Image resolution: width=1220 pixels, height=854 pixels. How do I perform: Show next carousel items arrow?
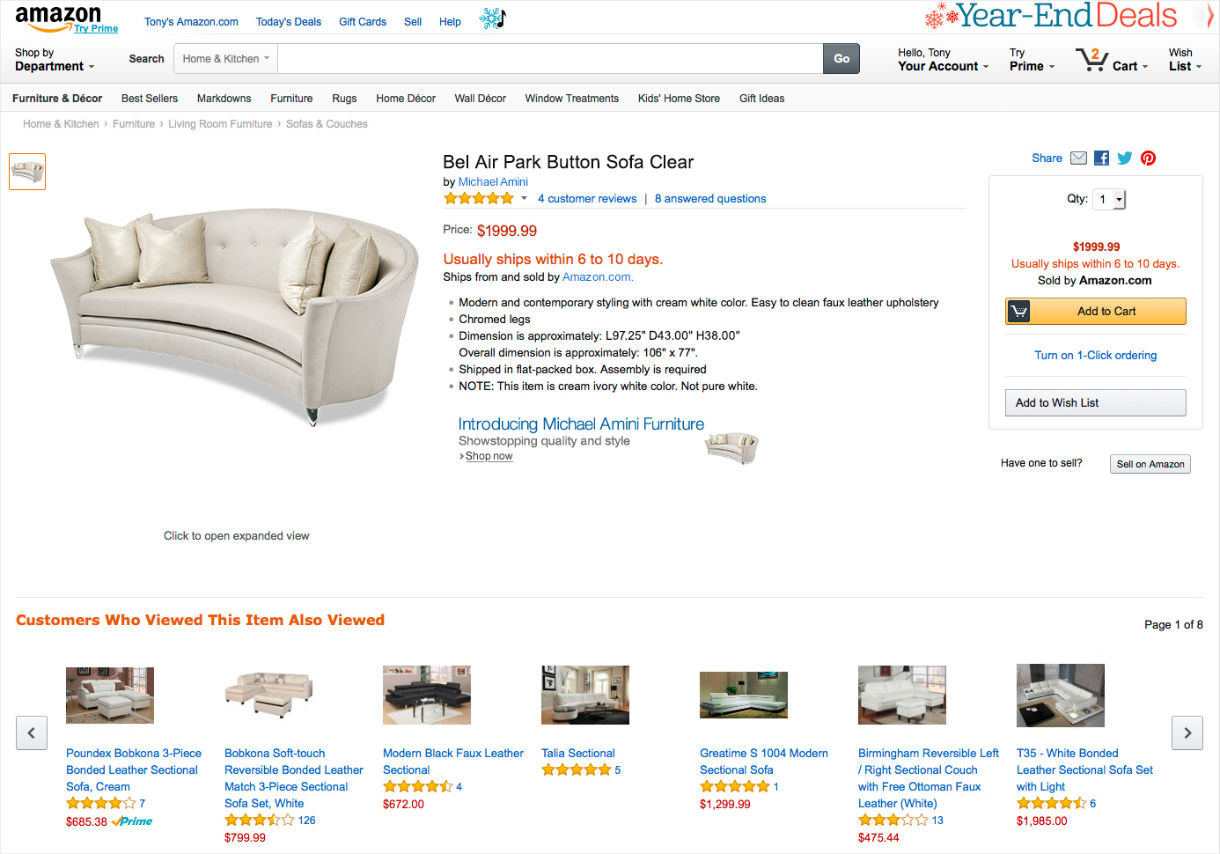(1187, 733)
